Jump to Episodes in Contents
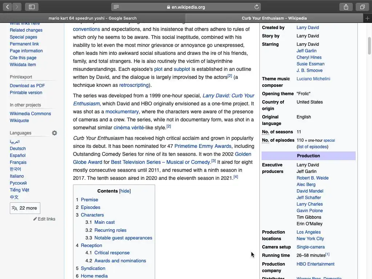This screenshot has height=279, width=372. [x=90, y=207]
